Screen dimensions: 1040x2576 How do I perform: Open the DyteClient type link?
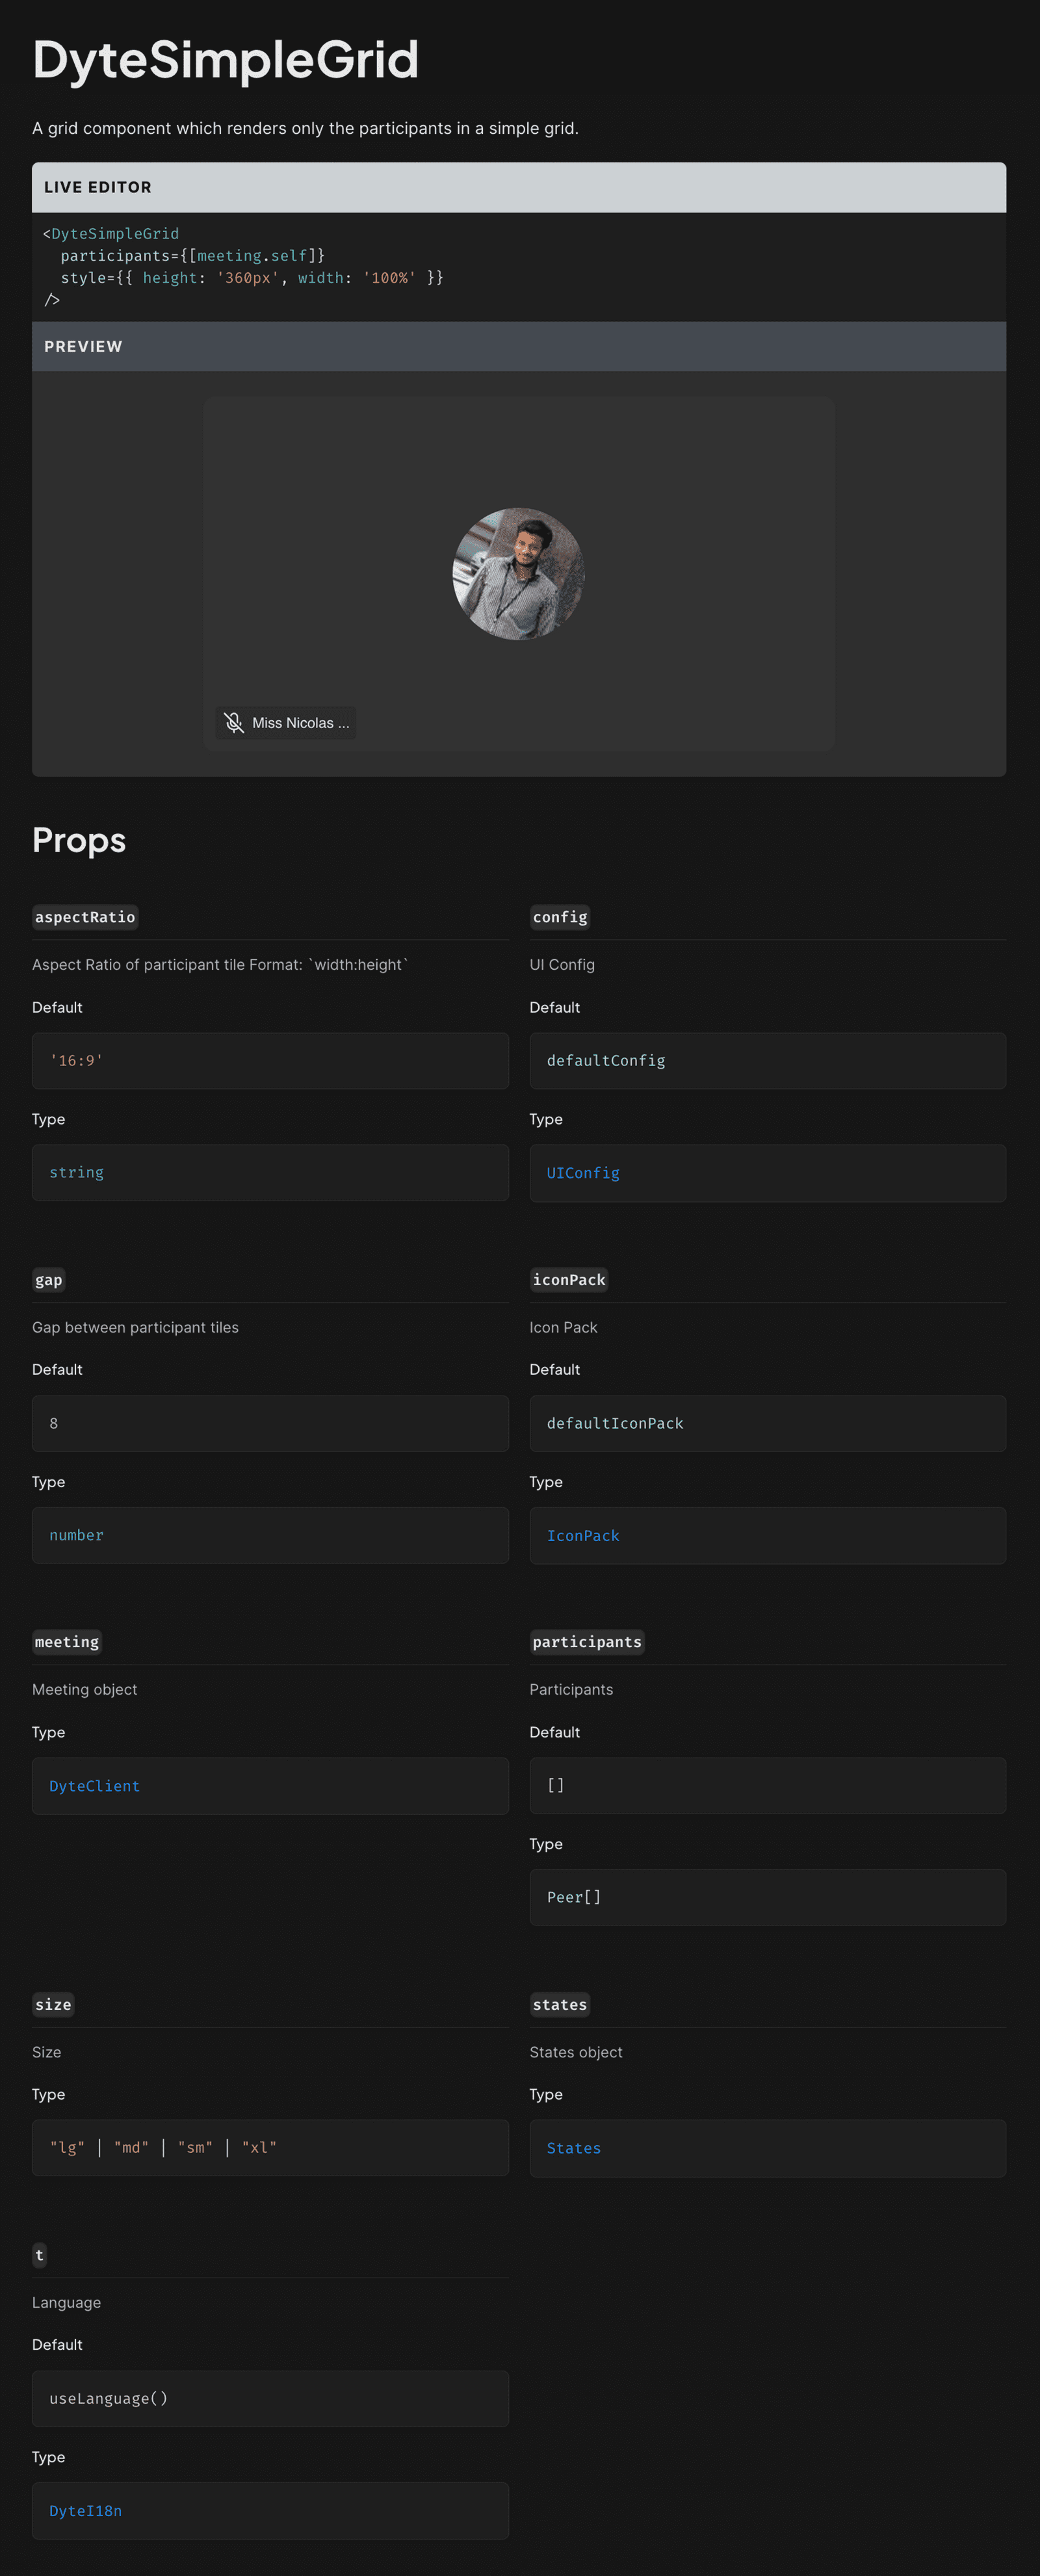coord(93,1785)
